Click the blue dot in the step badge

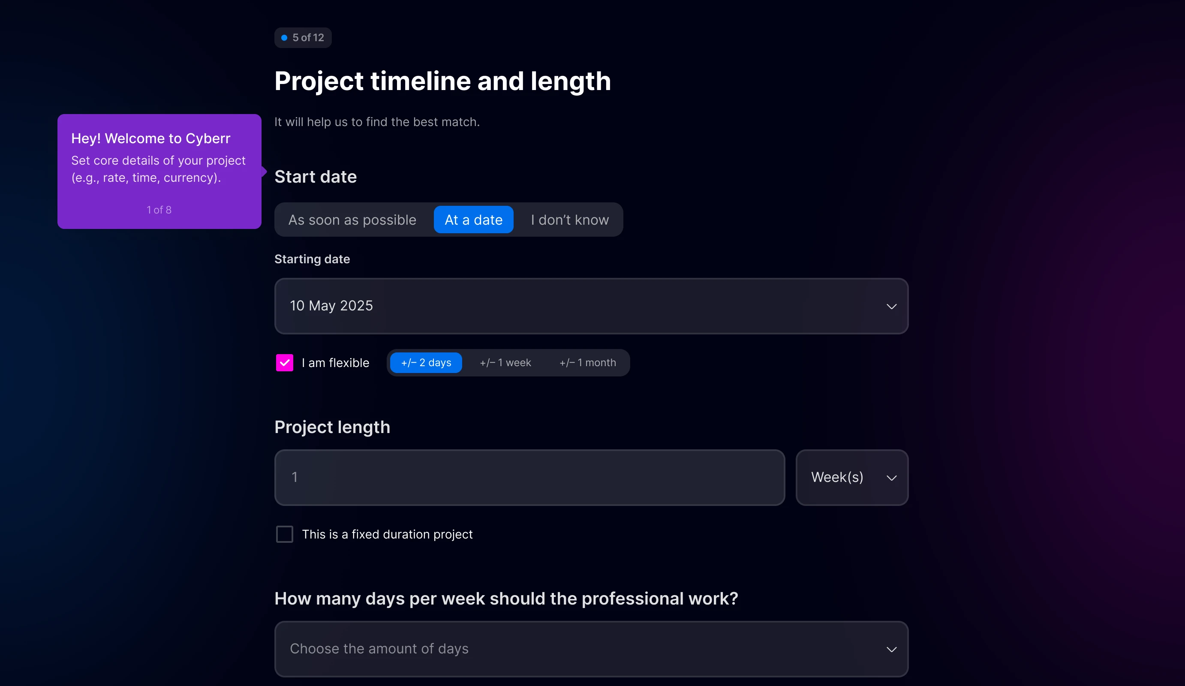tap(284, 38)
